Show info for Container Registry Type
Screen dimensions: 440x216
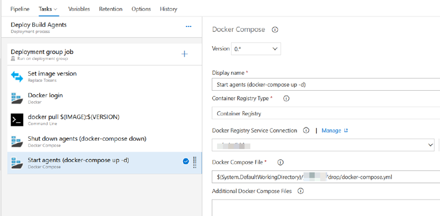[x=286, y=98]
